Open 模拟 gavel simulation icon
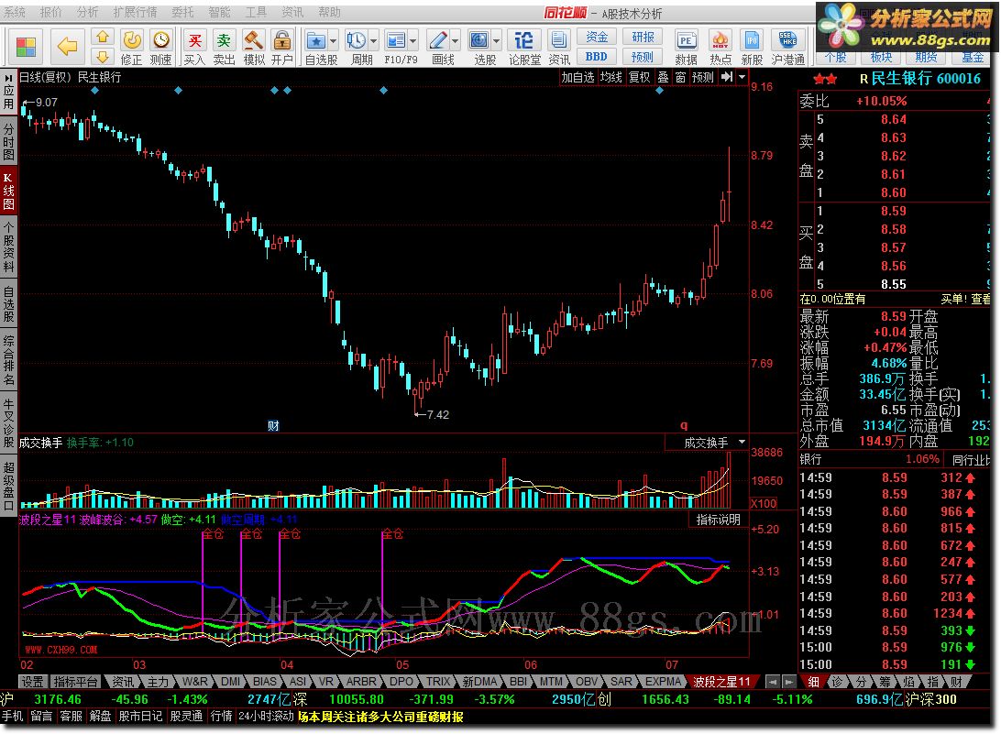Image resolution: width=1001 pixels, height=734 pixels. click(253, 40)
